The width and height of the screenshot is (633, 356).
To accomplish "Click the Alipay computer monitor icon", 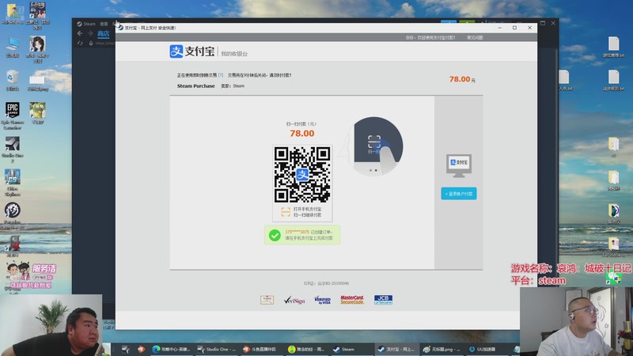I will click(459, 165).
